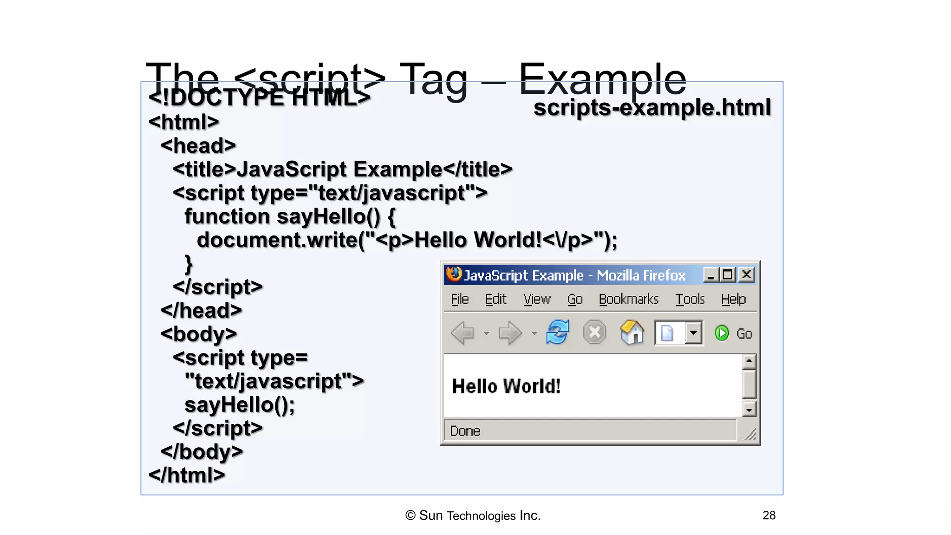Click the '</head>' closing tag line
951x535 pixels.
tap(202, 311)
